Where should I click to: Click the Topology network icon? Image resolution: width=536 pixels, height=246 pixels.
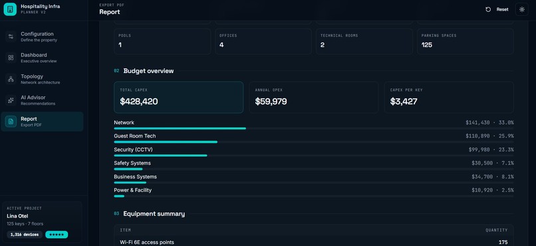[11, 79]
